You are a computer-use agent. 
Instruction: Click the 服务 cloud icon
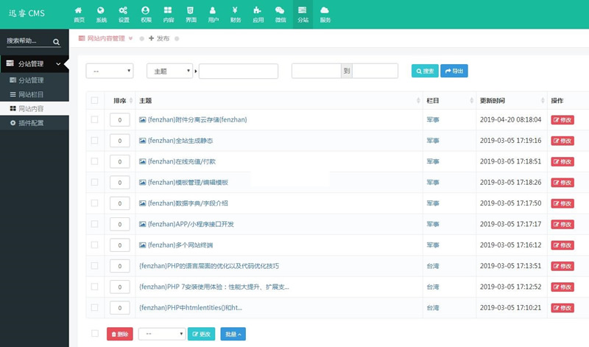tap(325, 13)
